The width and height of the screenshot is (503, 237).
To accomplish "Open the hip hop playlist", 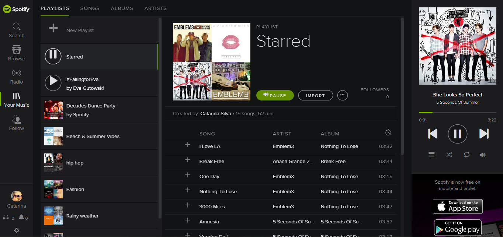I will 99,163.
